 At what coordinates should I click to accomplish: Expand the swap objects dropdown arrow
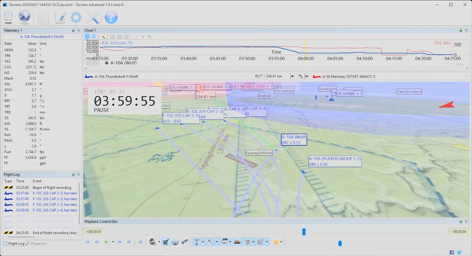307,77
